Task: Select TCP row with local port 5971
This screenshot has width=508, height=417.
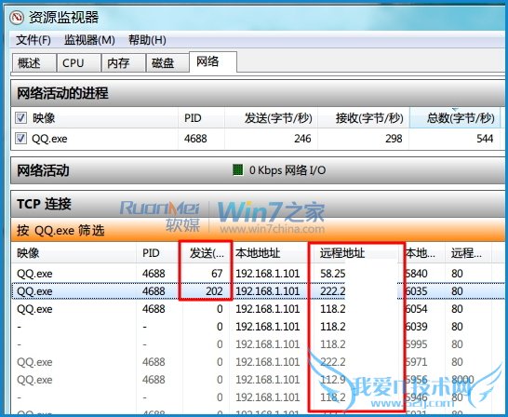Action: click(258, 361)
